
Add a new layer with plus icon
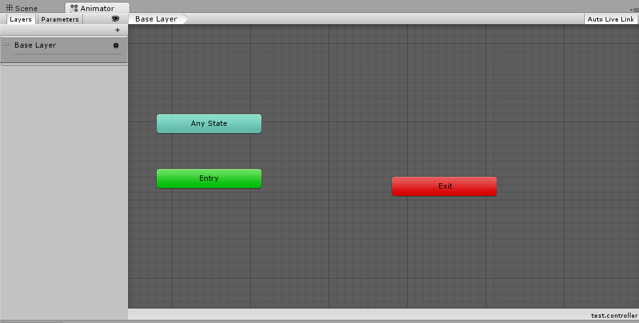tap(118, 30)
